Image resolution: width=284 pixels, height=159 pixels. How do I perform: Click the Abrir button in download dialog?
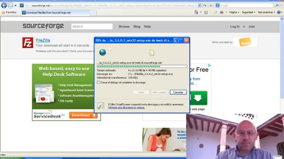141,92
